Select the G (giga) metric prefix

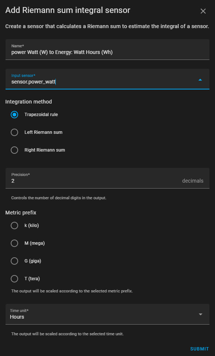click(x=14, y=261)
